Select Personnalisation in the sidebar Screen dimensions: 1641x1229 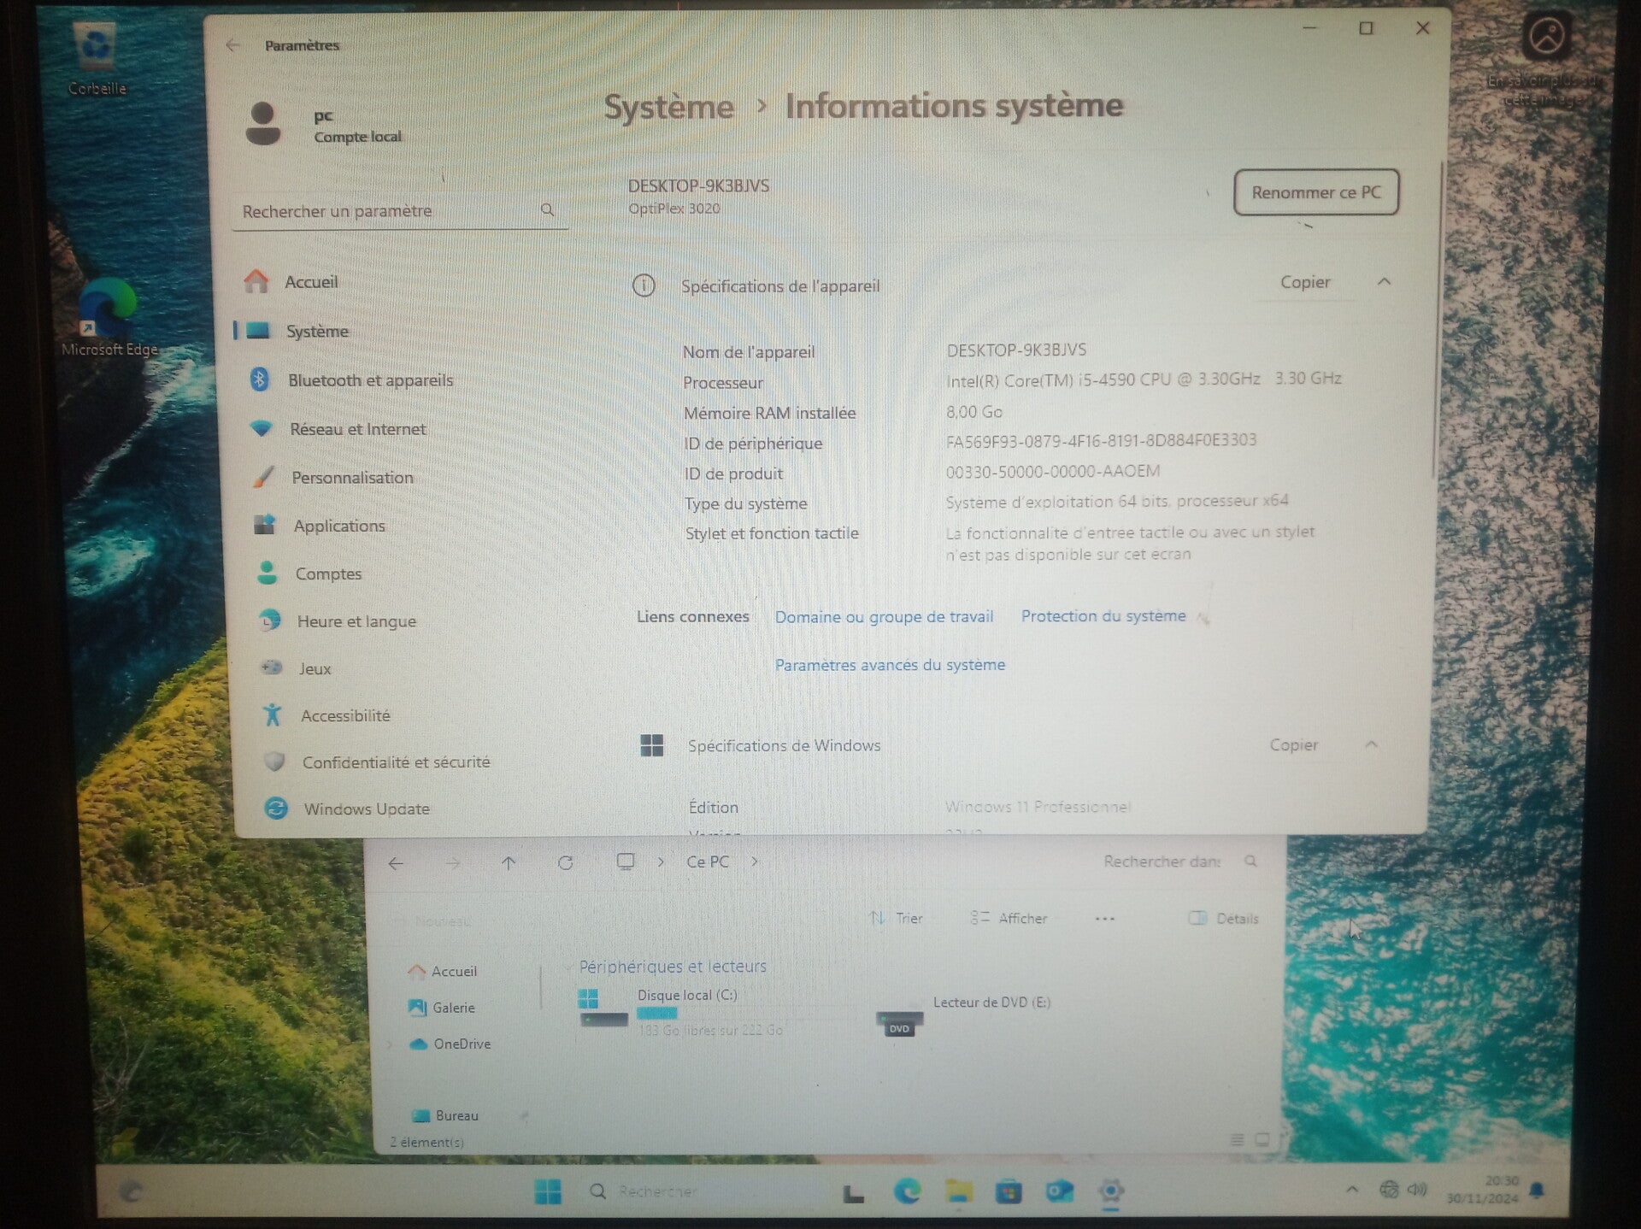pyautogui.click(x=351, y=478)
